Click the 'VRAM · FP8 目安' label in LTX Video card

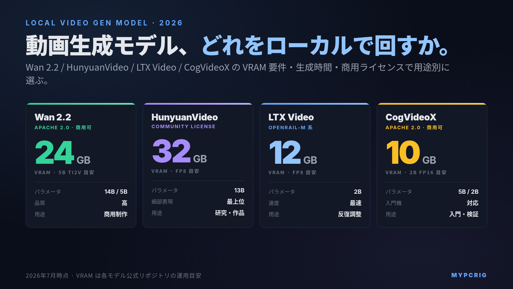point(292,173)
